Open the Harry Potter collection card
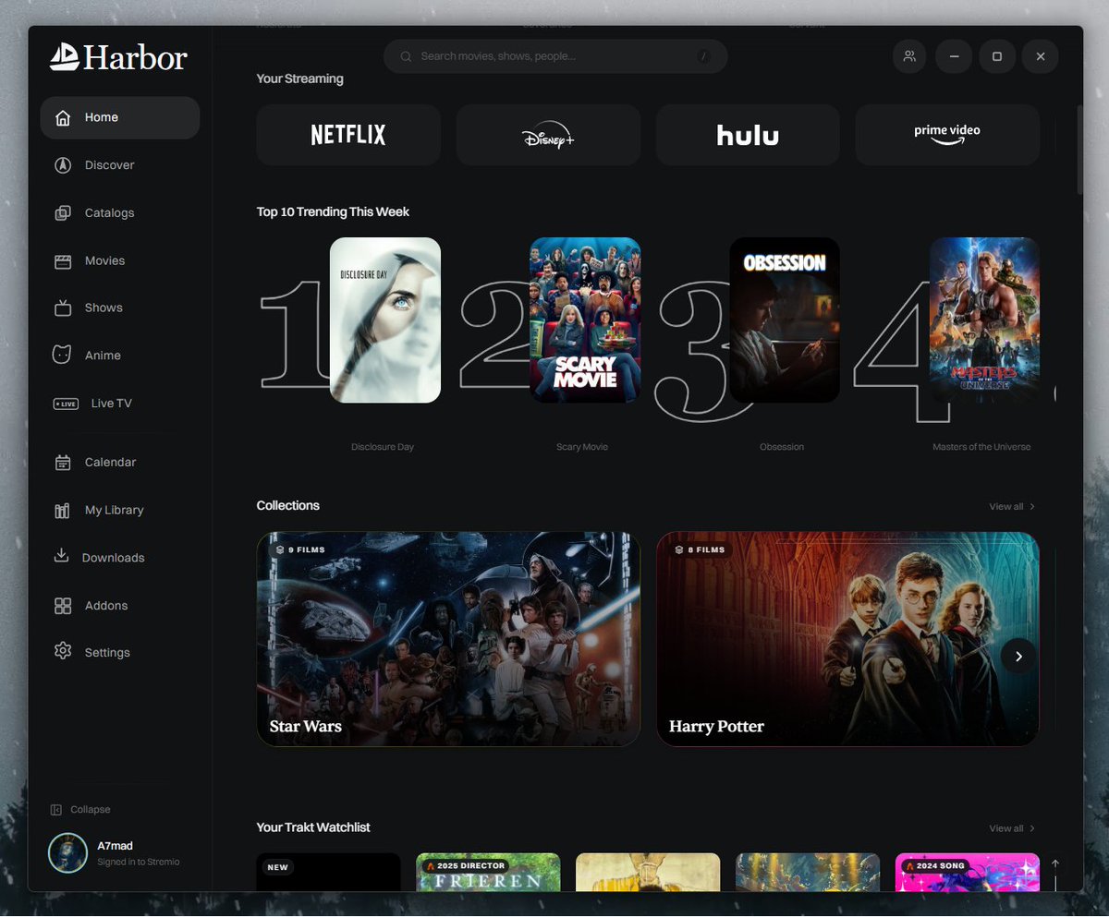 tap(847, 639)
